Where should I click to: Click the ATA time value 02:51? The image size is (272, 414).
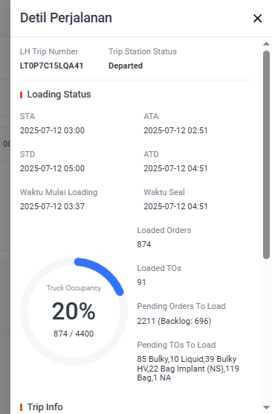pos(175,130)
